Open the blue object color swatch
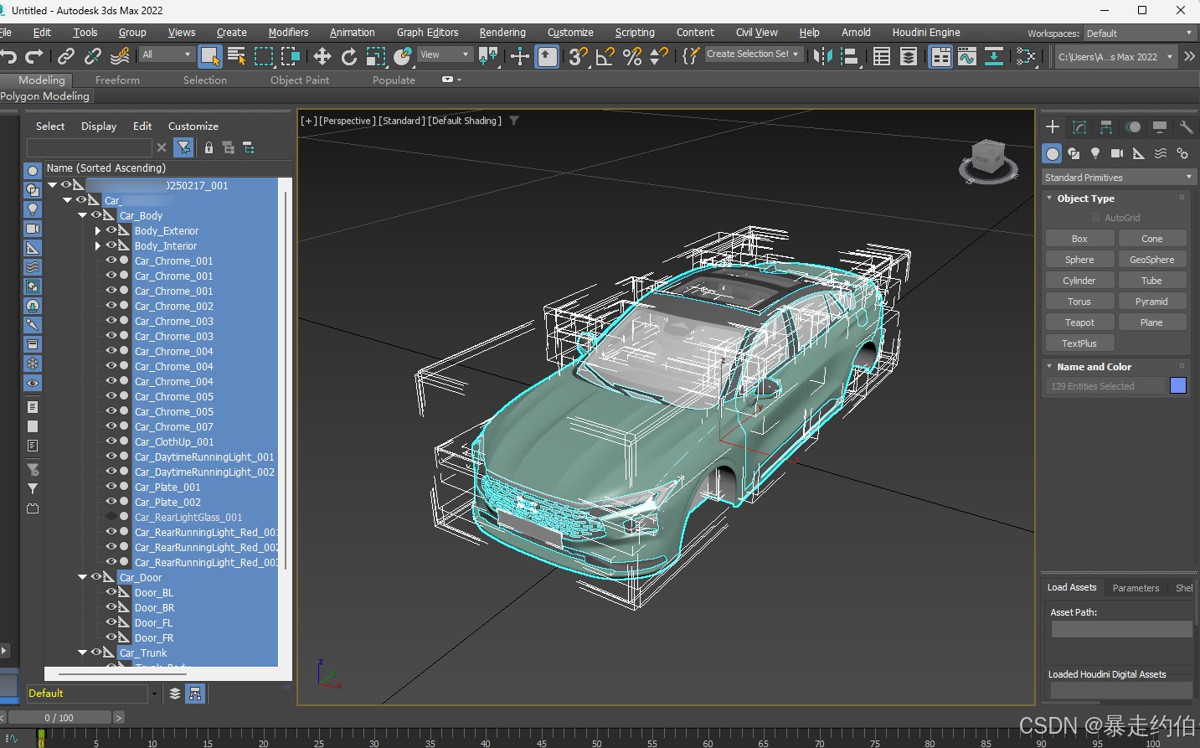This screenshot has width=1200, height=748. [1178, 385]
